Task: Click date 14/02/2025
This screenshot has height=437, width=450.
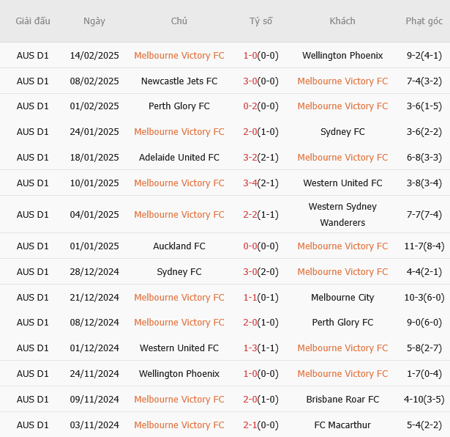Action: [x=94, y=55]
